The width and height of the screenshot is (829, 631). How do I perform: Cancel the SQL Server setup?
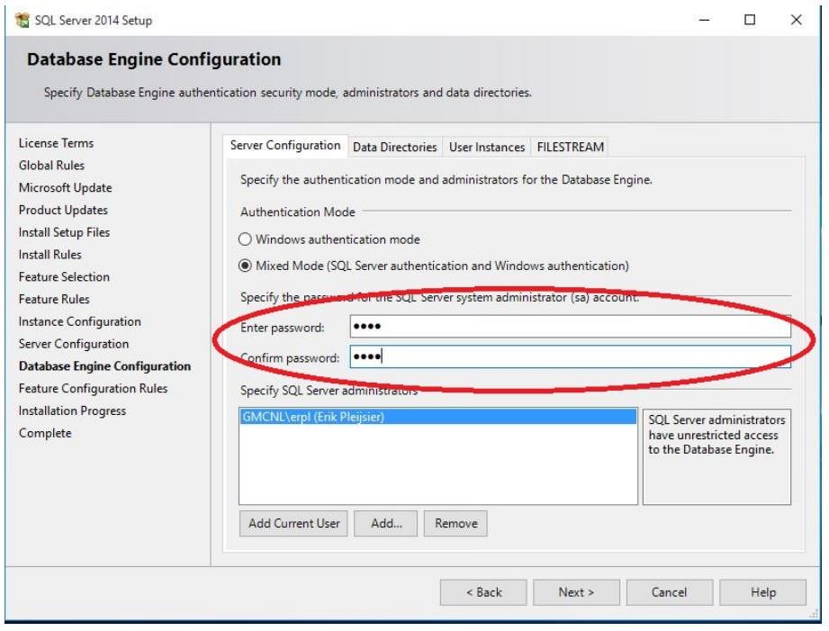[x=670, y=592]
